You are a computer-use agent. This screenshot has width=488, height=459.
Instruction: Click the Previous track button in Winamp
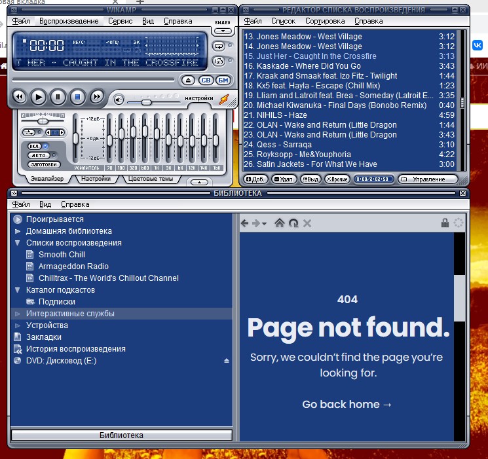coord(19,97)
